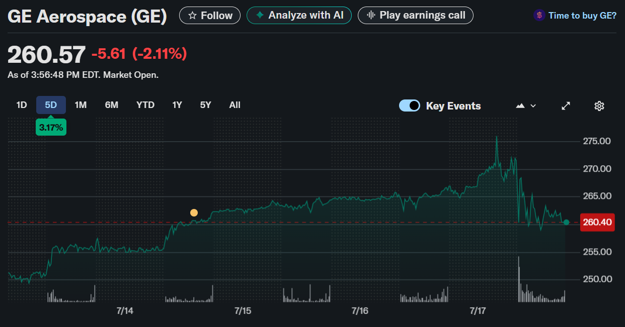Click the 255.00 axis label
The image size is (625, 327).
tap(597, 252)
